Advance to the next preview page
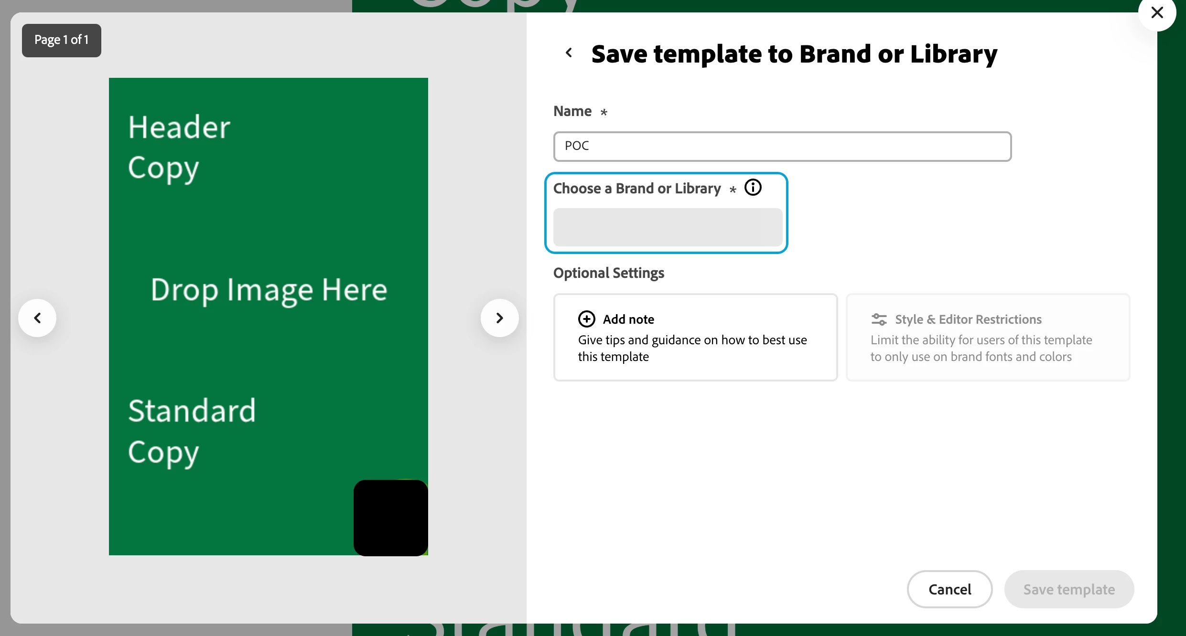This screenshot has height=636, width=1186. 499,318
